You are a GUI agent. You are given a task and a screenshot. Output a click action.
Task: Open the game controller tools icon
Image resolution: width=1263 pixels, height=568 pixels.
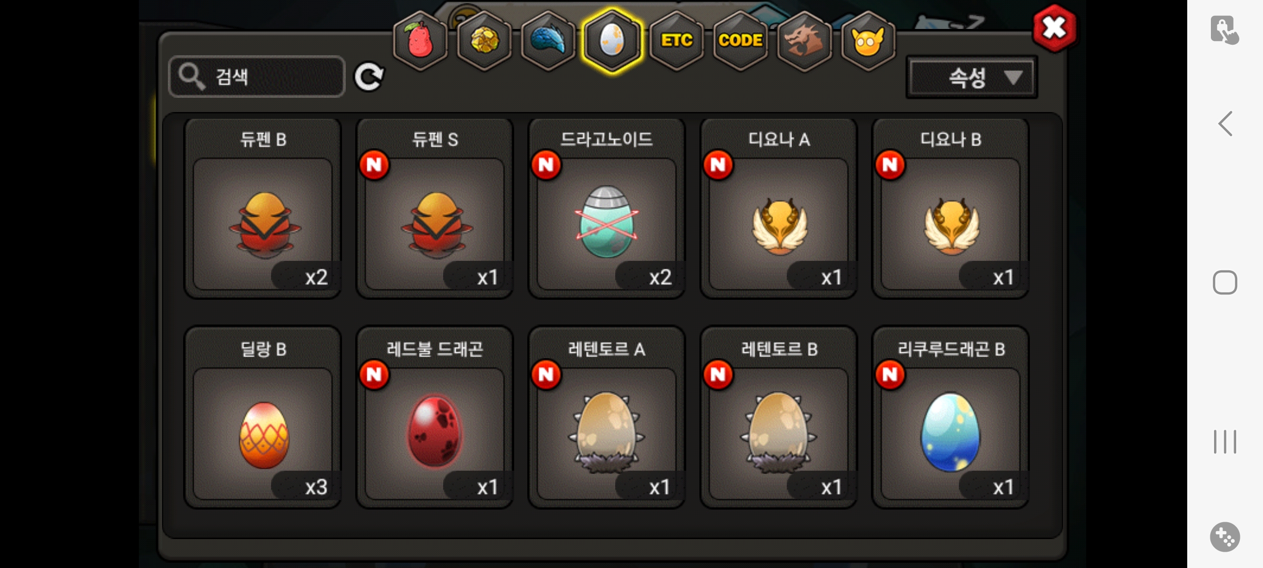click(x=1225, y=537)
